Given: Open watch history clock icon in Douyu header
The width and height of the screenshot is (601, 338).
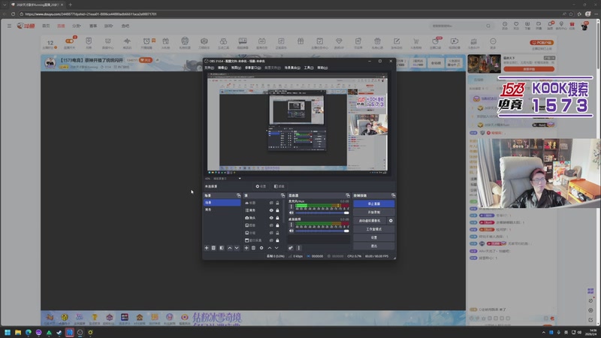Looking at the screenshot, I should point(505,26).
